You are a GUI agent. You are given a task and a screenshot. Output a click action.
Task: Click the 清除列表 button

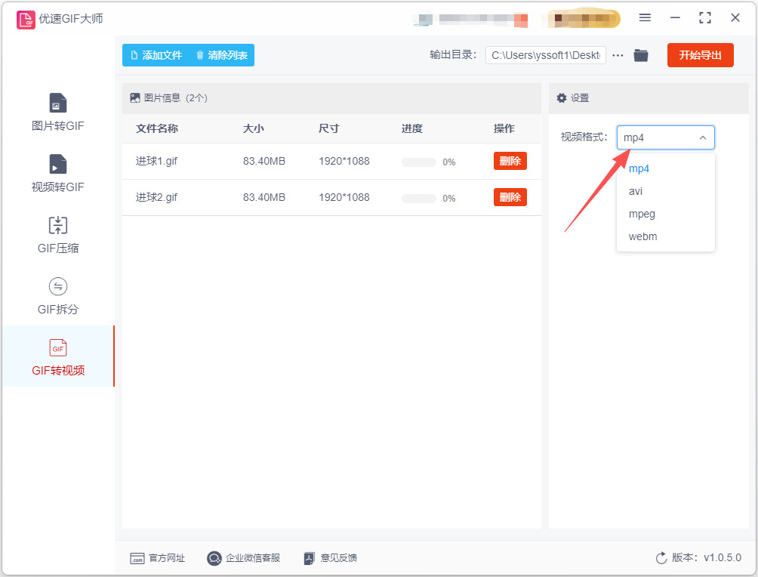pos(222,55)
